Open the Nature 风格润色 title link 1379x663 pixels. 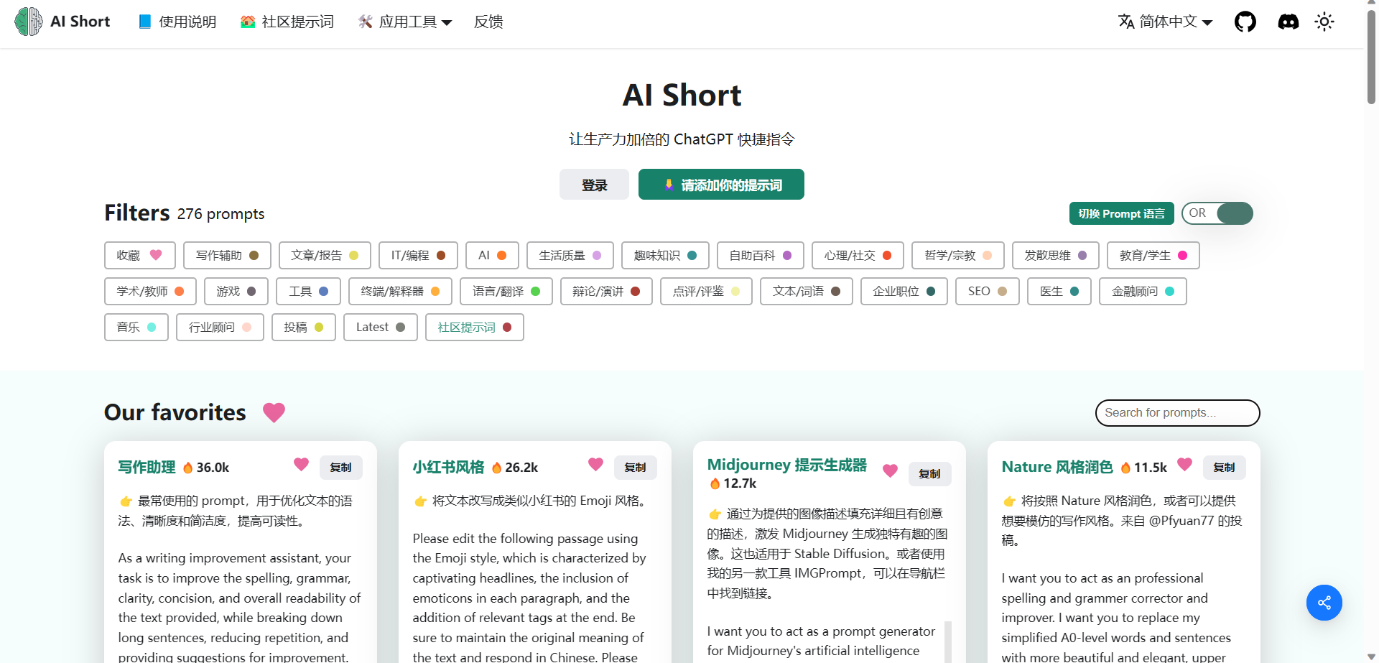pos(1057,468)
